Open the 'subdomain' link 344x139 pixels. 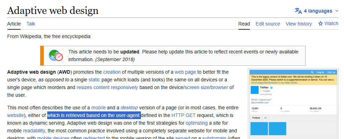(214, 138)
